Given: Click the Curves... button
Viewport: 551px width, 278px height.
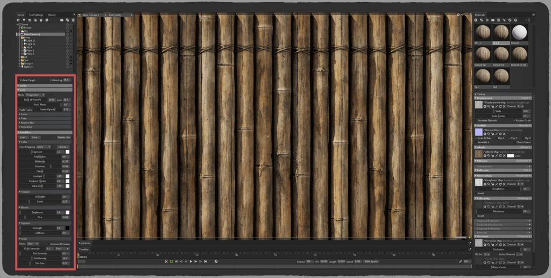Looking at the screenshot, I should [x=63, y=147].
